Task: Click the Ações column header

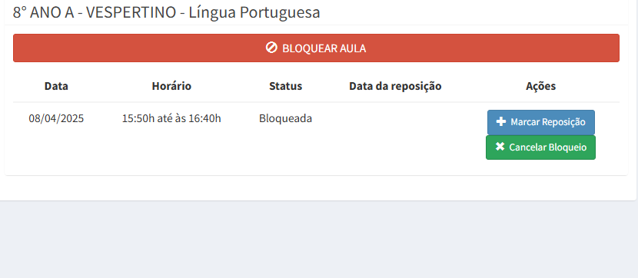Action: pyautogui.click(x=540, y=86)
